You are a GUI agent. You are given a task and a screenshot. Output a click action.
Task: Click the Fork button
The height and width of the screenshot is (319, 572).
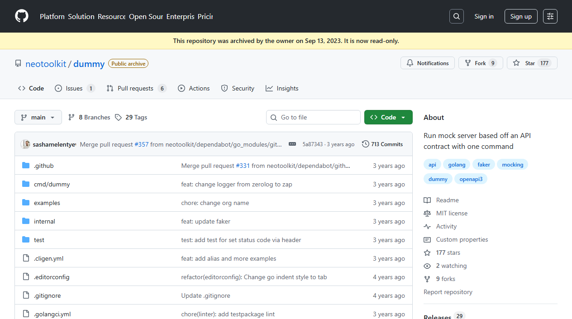coord(481,63)
